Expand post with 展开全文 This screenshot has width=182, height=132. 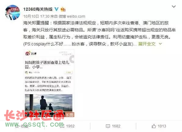147,44
